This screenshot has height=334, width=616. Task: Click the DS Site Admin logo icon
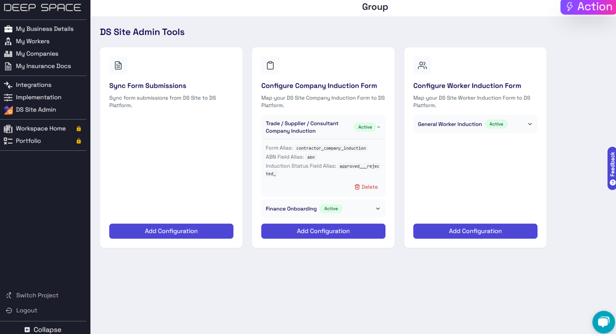(x=8, y=110)
